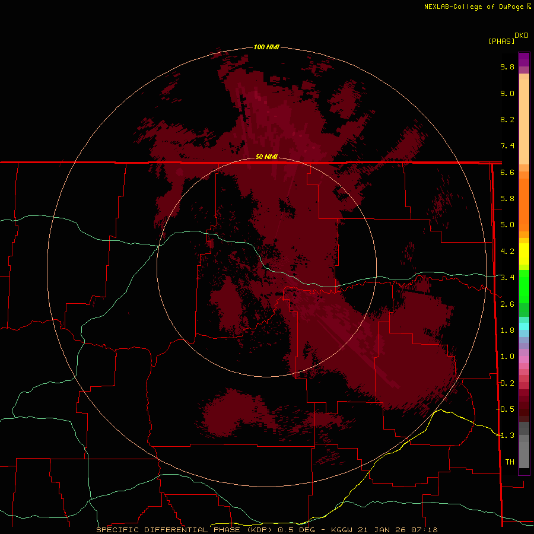This screenshot has width=534, height=534.
Task: Pick the yellow band of the color bar
Action: 524,254
